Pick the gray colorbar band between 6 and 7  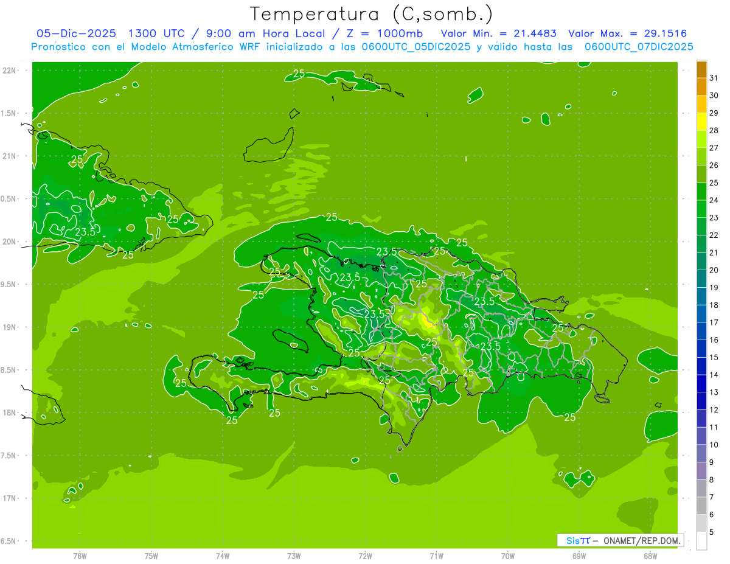coord(701,506)
